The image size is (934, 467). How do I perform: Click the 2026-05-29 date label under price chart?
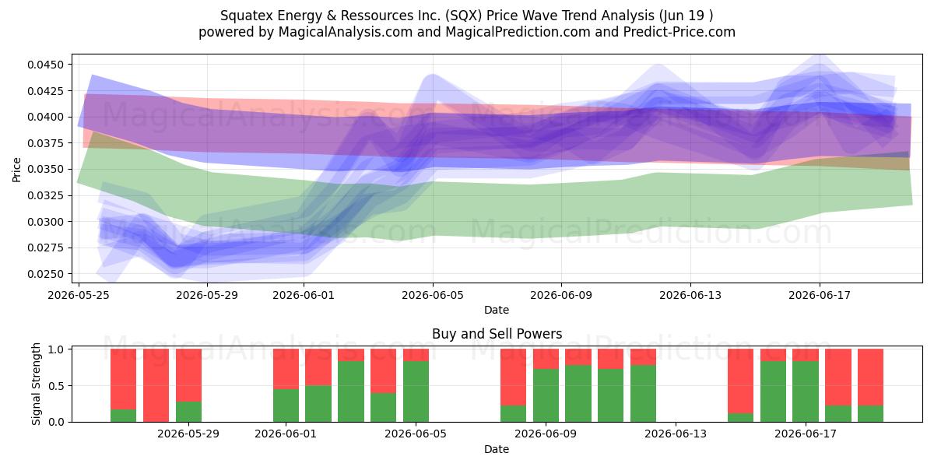208,295
